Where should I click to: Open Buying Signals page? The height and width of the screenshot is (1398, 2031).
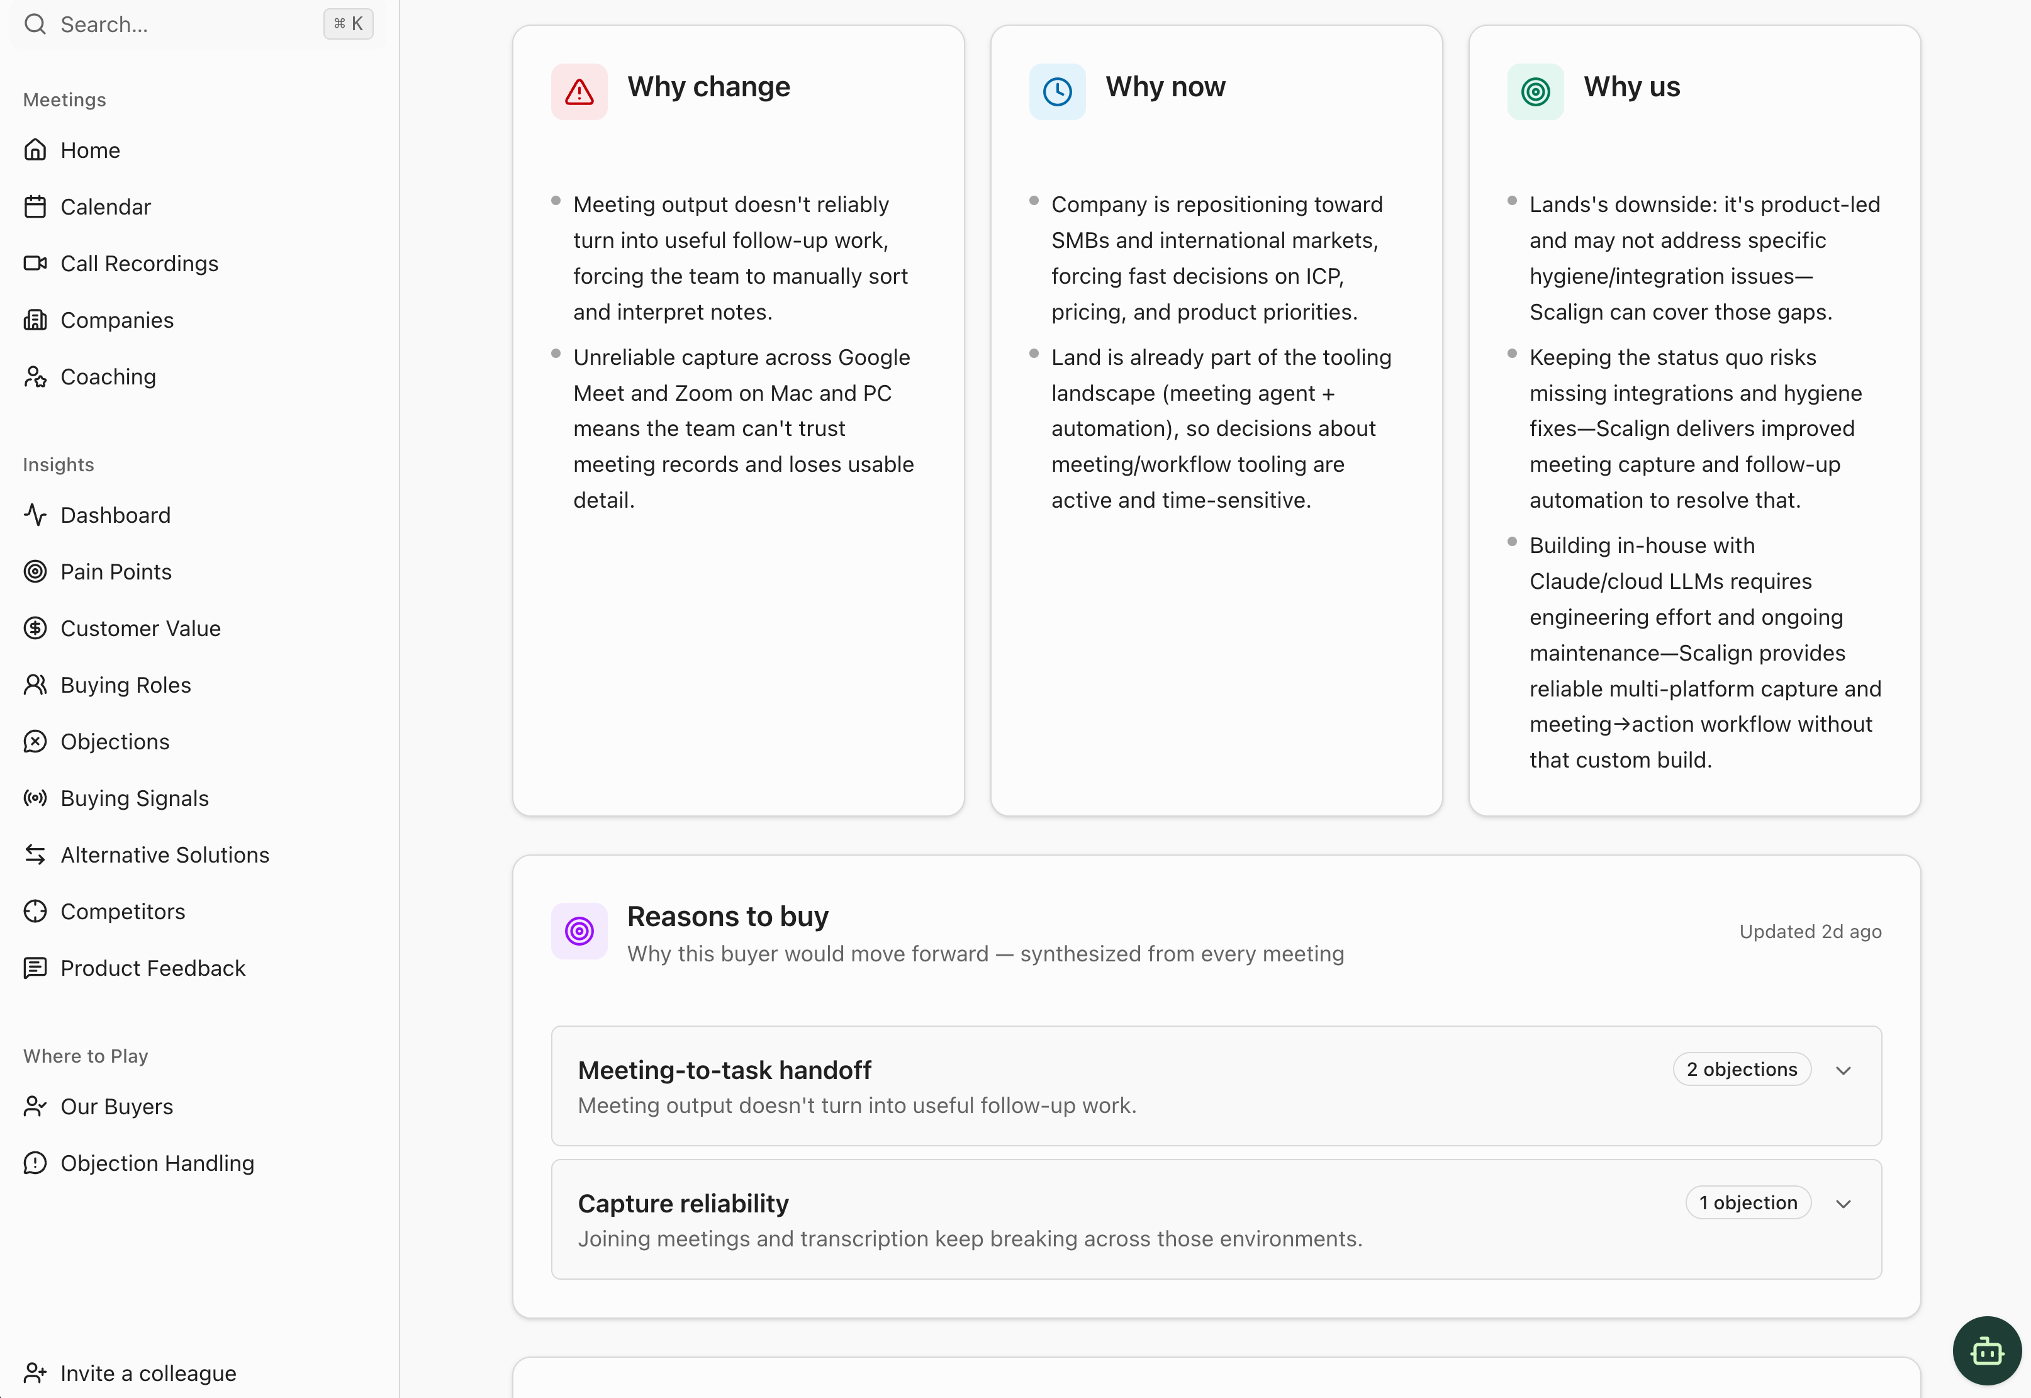[135, 799]
